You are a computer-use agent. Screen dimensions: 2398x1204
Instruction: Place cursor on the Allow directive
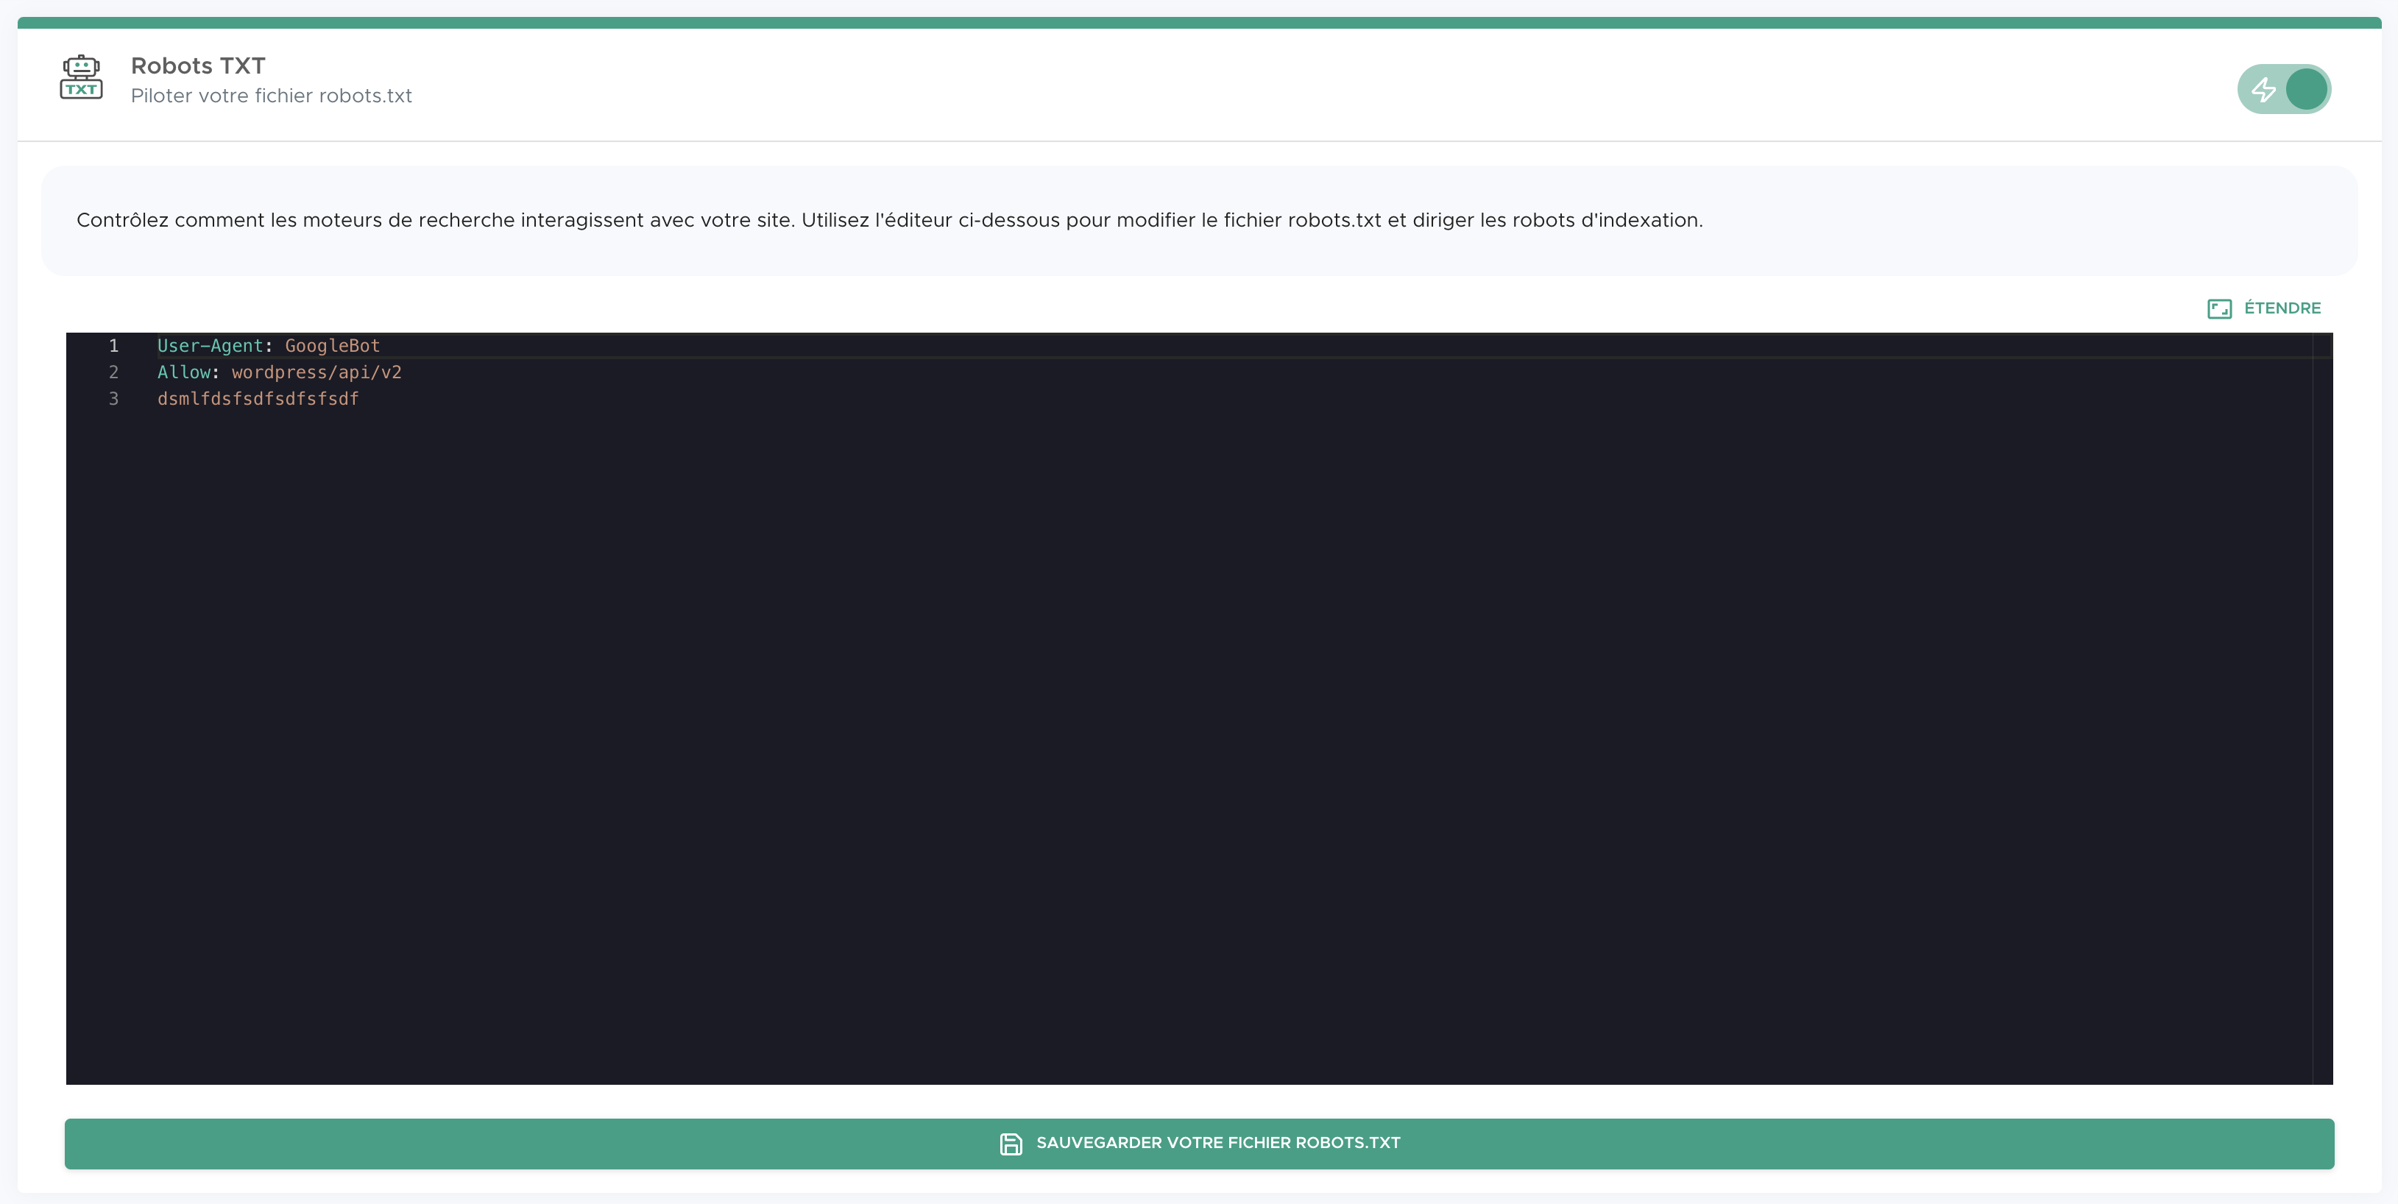point(183,372)
